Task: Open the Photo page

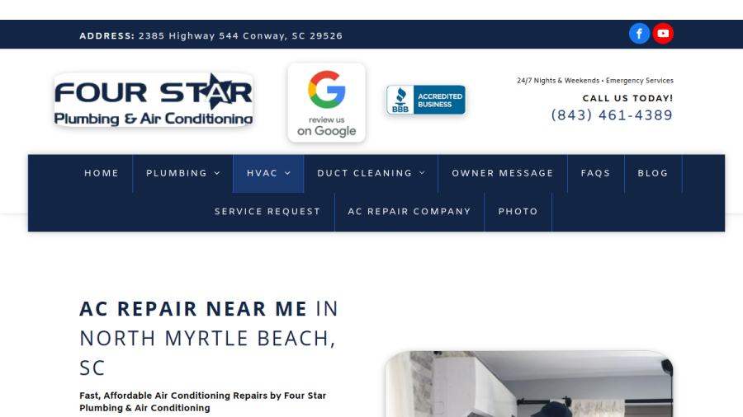Action: [518, 212]
